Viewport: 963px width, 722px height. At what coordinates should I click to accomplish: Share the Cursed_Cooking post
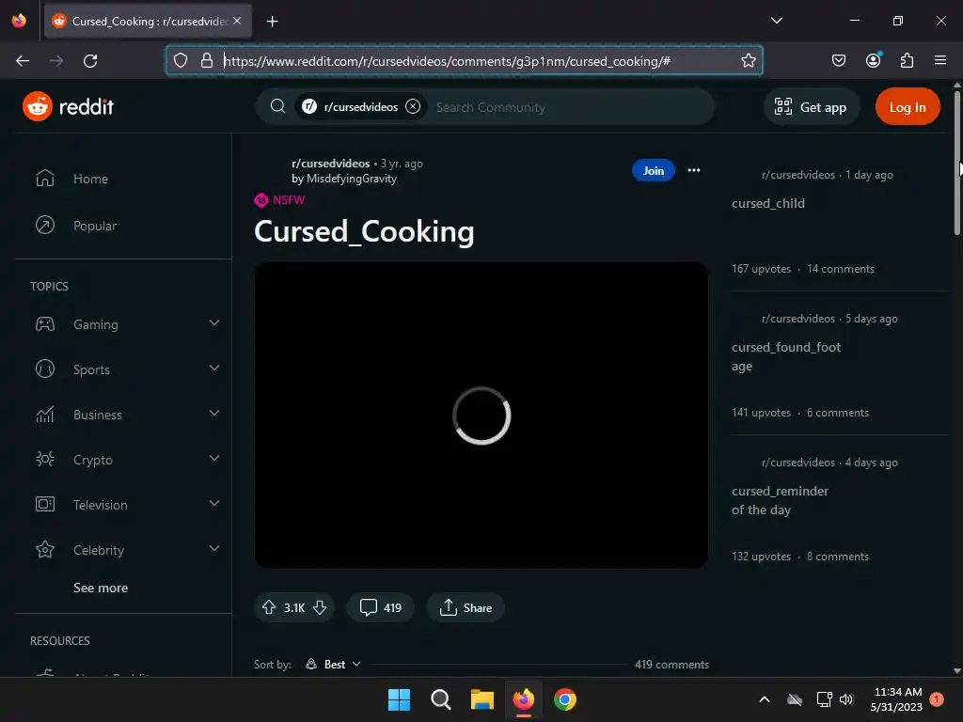tap(466, 608)
